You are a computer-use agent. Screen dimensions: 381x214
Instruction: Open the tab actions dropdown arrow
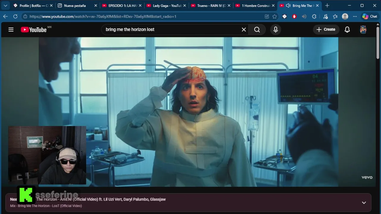(5, 5)
